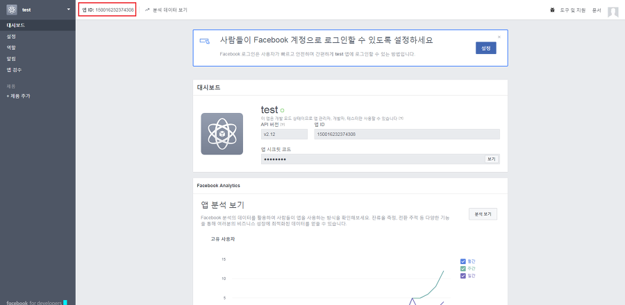Click the test app atom icon in sidebar header
625x305 pixels.
pos(12,10)
